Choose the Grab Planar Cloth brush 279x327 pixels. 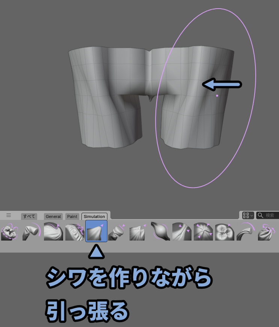pos(118,231)
